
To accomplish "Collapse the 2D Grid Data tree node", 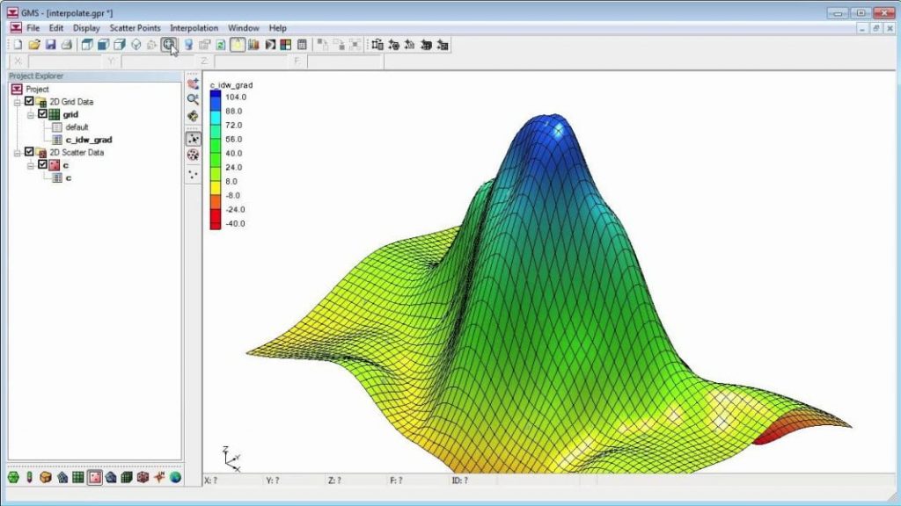I will [x=17, y=102].
